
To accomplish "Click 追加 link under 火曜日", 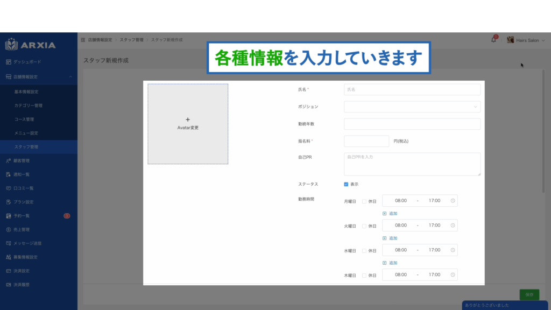I will (x=393, y=238).
